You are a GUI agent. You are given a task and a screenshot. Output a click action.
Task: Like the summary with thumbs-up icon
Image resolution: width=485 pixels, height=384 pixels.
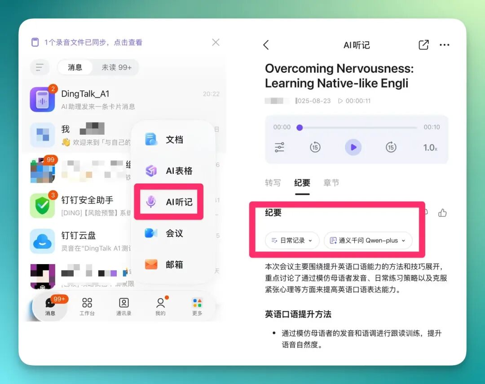(442, 213)
